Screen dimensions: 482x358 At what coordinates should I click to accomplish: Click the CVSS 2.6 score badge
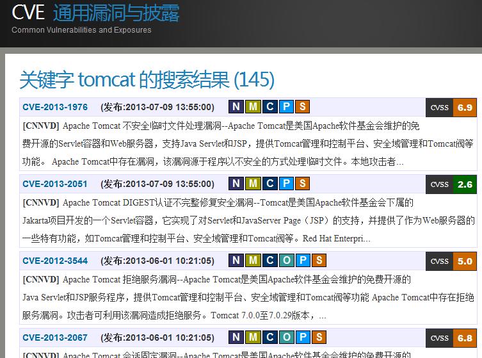click(451, 184)
